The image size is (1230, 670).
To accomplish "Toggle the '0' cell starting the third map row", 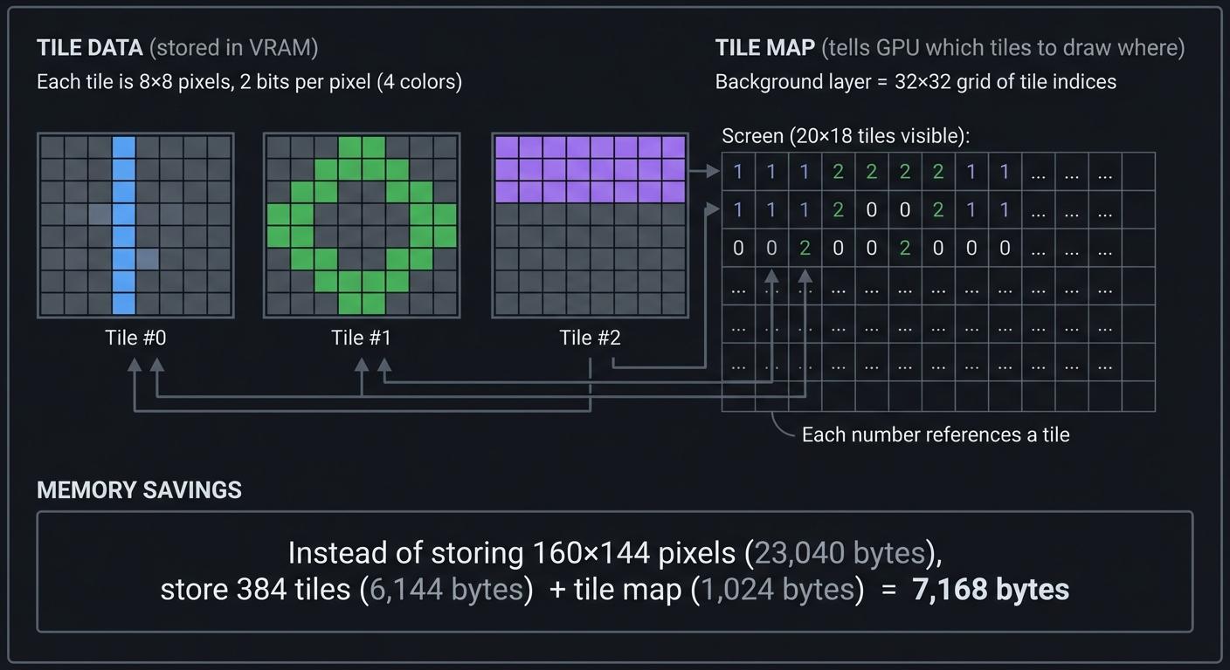I will 738,248.
